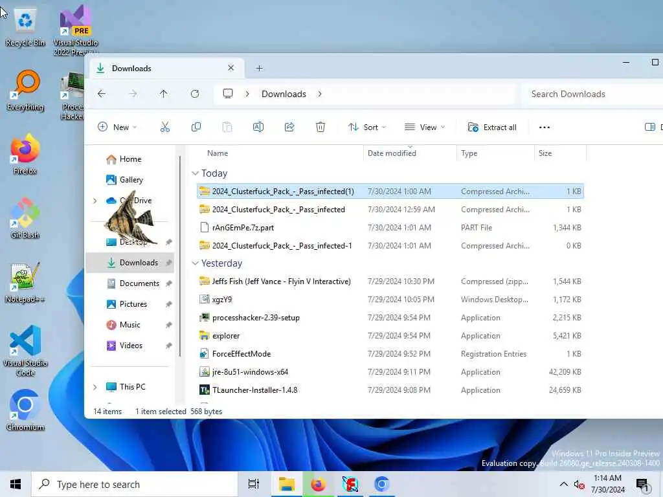
Task: Select Everything search desktop icon
Action: click(x=25, y=91)
